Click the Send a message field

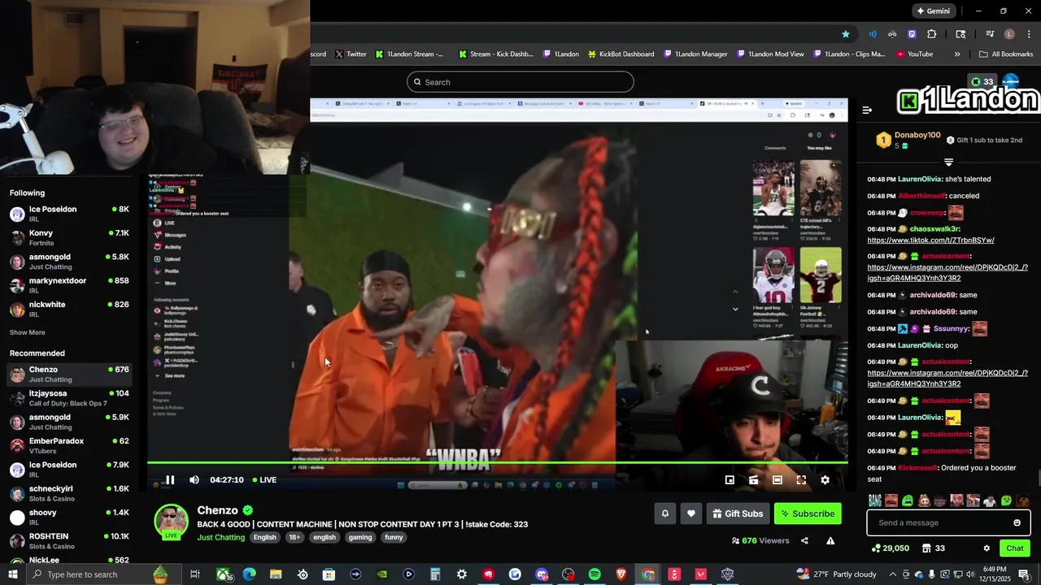click(x=948, y=522)
